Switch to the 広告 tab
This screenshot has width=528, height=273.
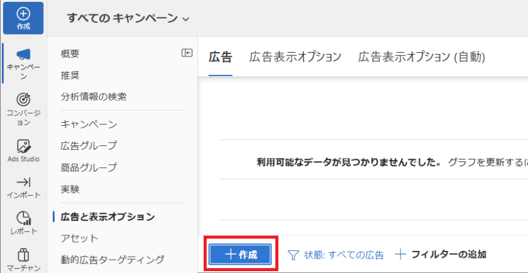click(x=220, y=57)
